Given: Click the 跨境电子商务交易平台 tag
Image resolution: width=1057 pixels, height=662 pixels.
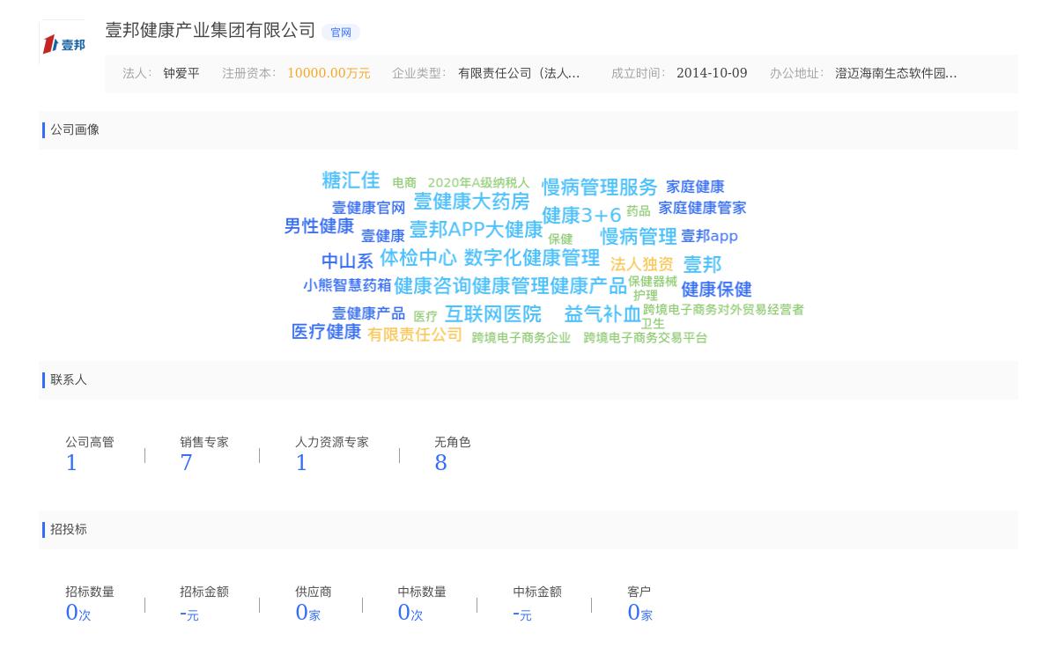Looking at the screenshot, I should coord(645,338).
